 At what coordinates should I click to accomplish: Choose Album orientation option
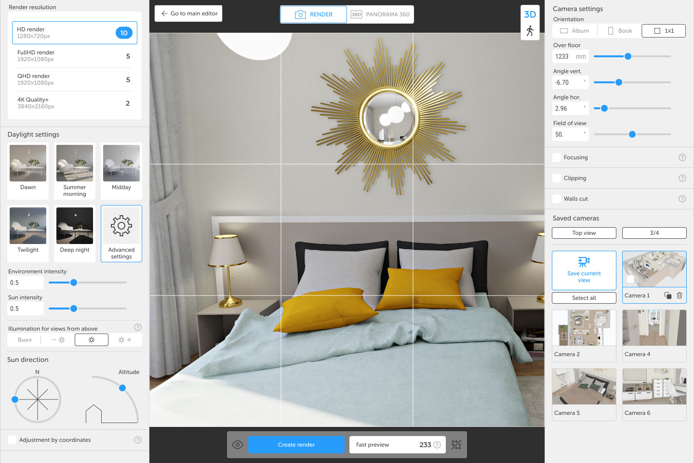(x=574, y=31)
